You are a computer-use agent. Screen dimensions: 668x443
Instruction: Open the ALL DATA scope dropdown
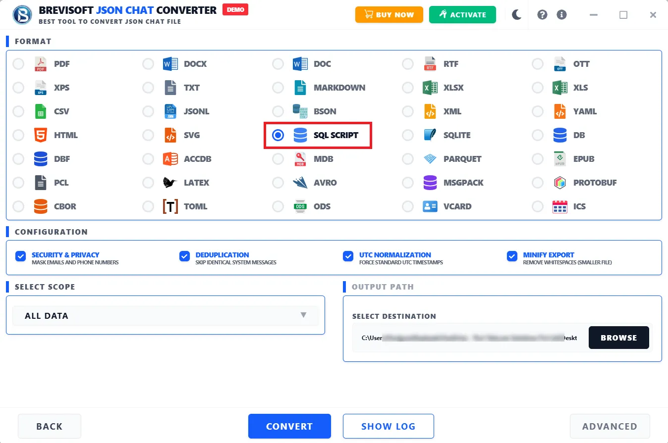pyautogui.click(x=166, y=315)
